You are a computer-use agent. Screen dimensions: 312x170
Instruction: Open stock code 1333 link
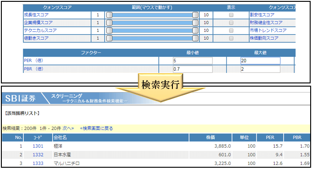click(x=38, y=164)
